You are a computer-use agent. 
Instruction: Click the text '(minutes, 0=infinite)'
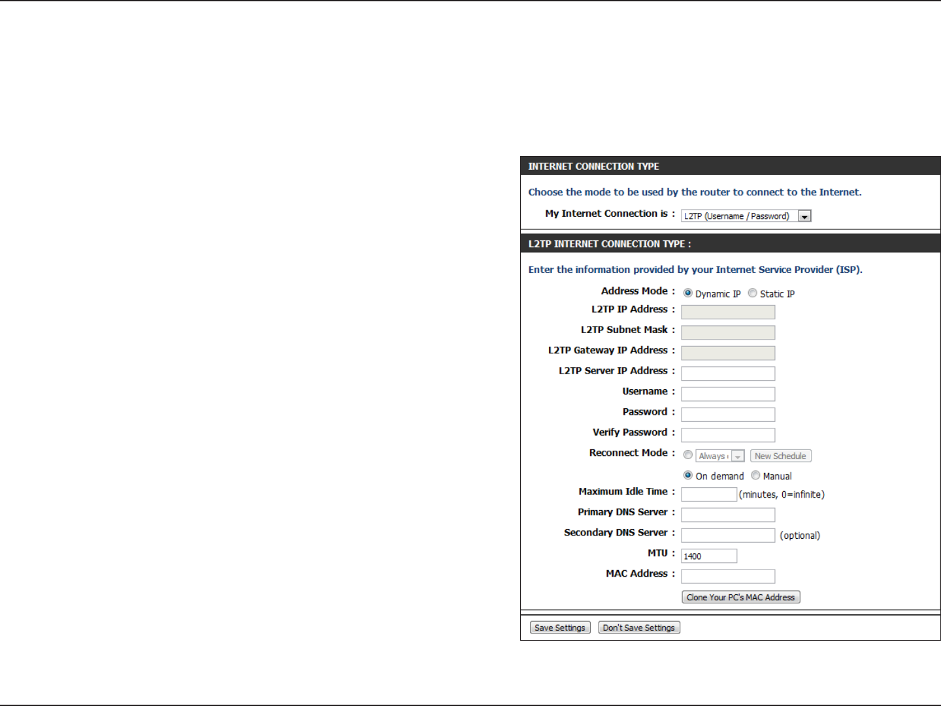tap(782, 495)
